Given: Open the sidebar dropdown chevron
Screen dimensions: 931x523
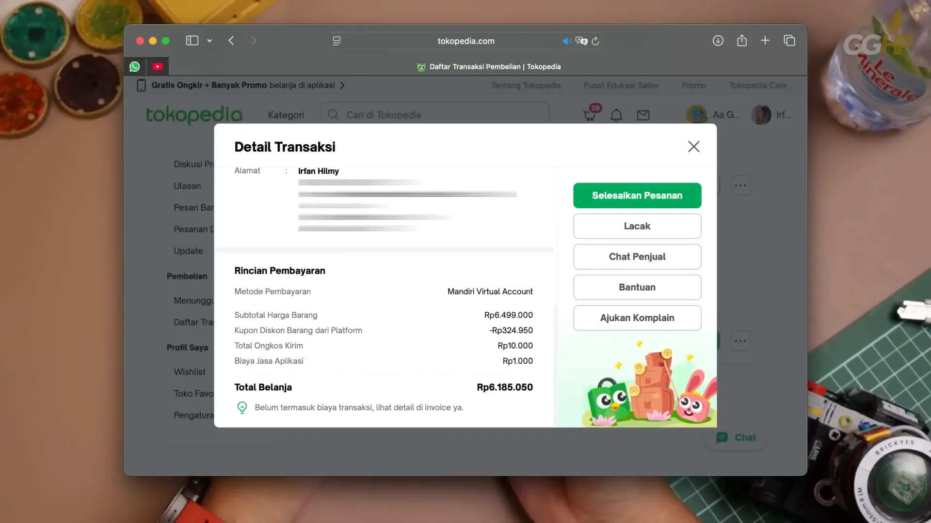Looking at the screenshot, I should pos(209,41).
